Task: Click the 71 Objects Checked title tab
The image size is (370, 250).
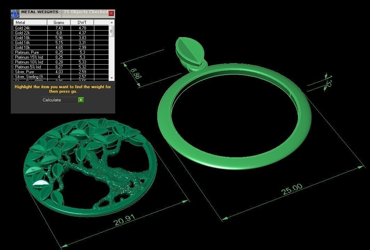Action: click(x=85, y=12)
